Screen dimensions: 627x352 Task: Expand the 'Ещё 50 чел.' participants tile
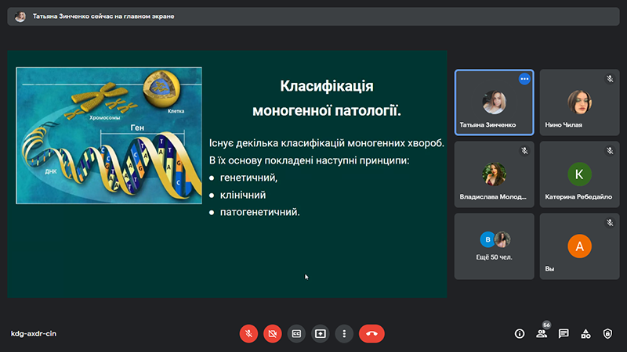coord(494,246)
